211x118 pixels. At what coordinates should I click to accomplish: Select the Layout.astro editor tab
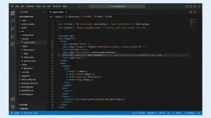click(x=58, y=12)
